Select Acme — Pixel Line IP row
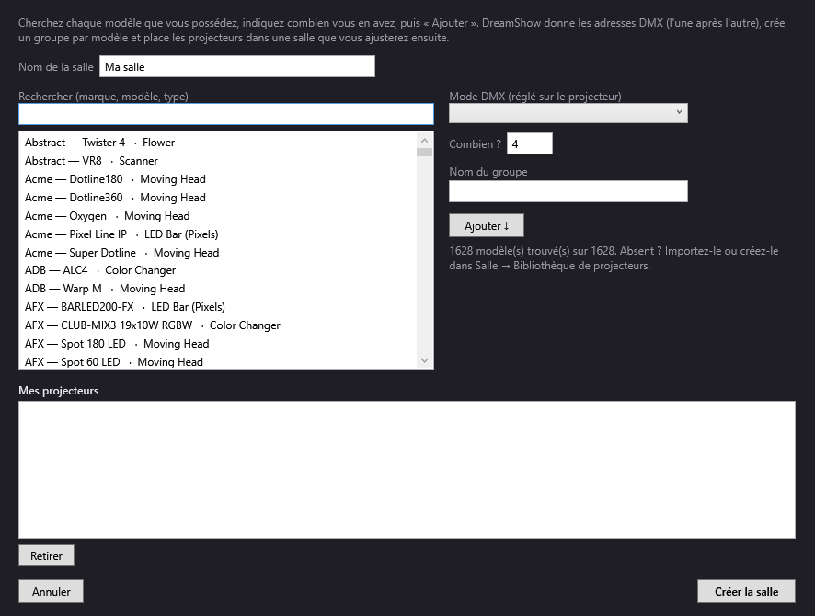This screenshot has width=815, height=616. point(218,234)
